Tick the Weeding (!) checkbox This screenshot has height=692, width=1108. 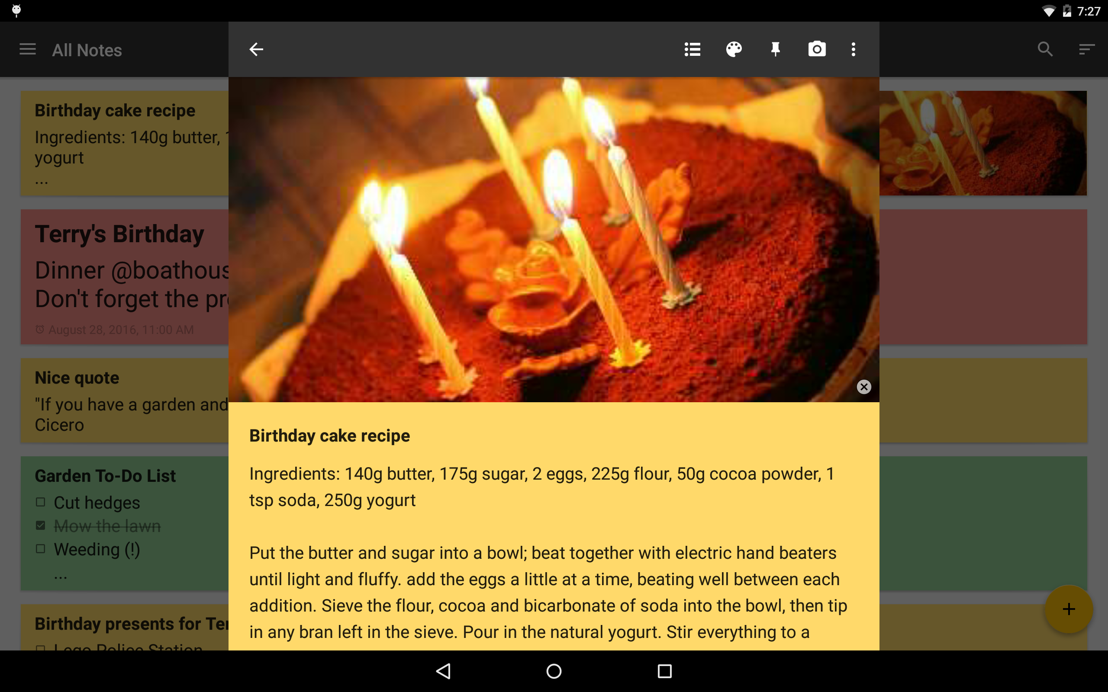41,549
